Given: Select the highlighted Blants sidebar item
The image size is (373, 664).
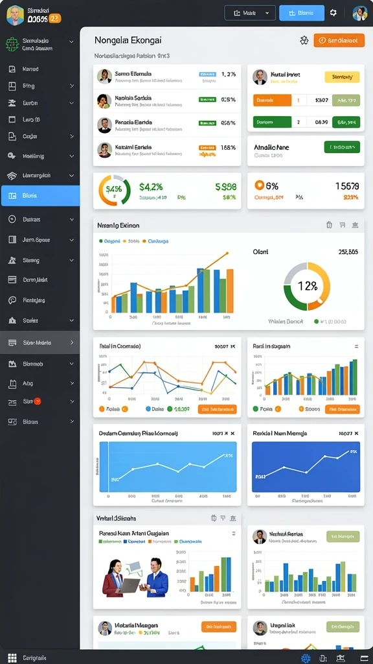Looking at the screenshot, I should coord(40,196).
